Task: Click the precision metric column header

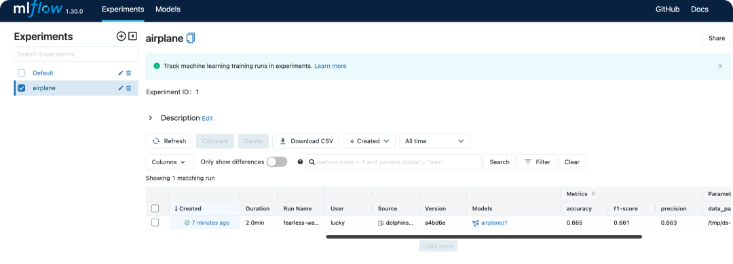Action: click(674, 209)
